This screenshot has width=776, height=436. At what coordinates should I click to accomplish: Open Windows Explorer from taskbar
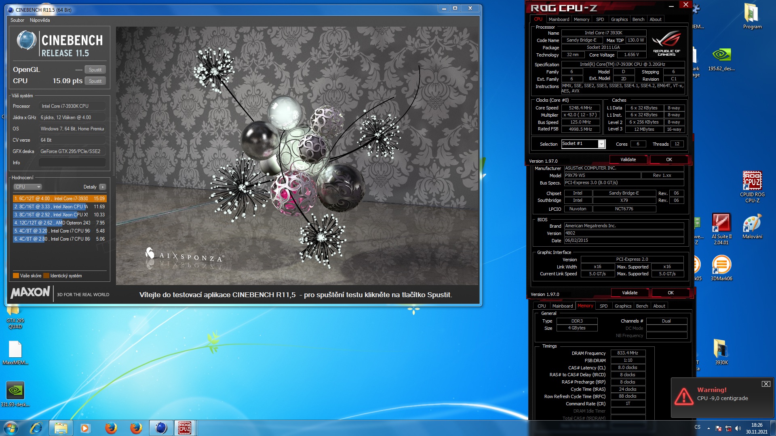click(x=61, y=428)
